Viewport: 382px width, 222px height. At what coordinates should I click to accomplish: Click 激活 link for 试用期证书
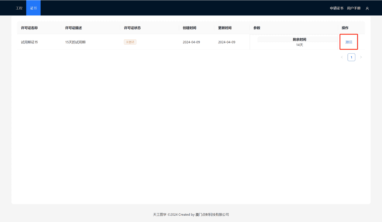[x=349, y=42]
